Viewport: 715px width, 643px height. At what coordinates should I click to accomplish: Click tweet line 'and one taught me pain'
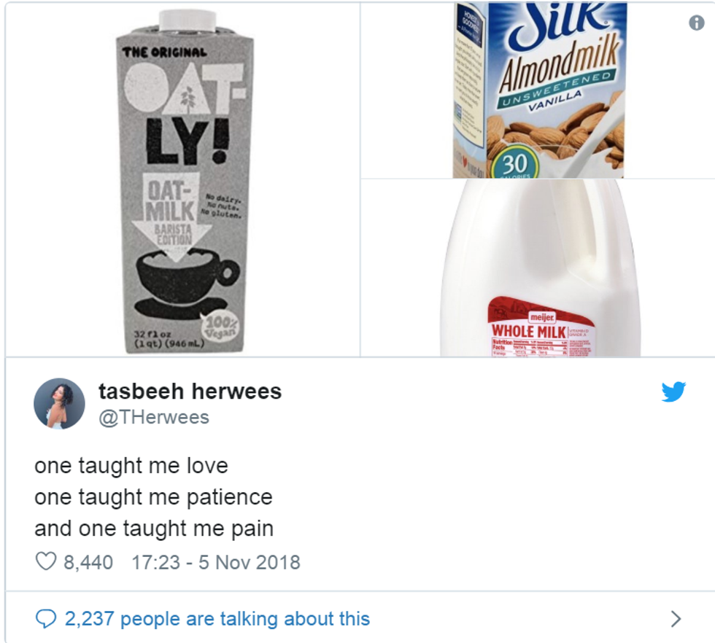(154, 529)
